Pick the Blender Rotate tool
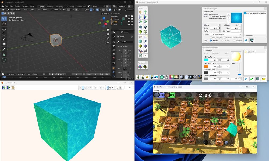269x161 pixels. point(4,34)
